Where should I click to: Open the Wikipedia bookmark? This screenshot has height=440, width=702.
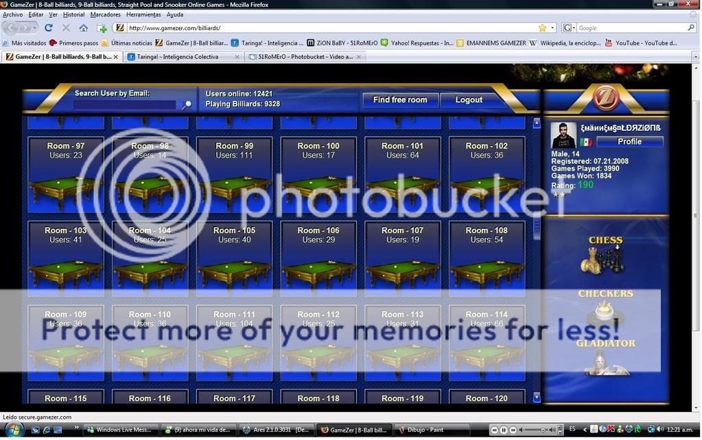pyautogui.click(x=565, y=43)
